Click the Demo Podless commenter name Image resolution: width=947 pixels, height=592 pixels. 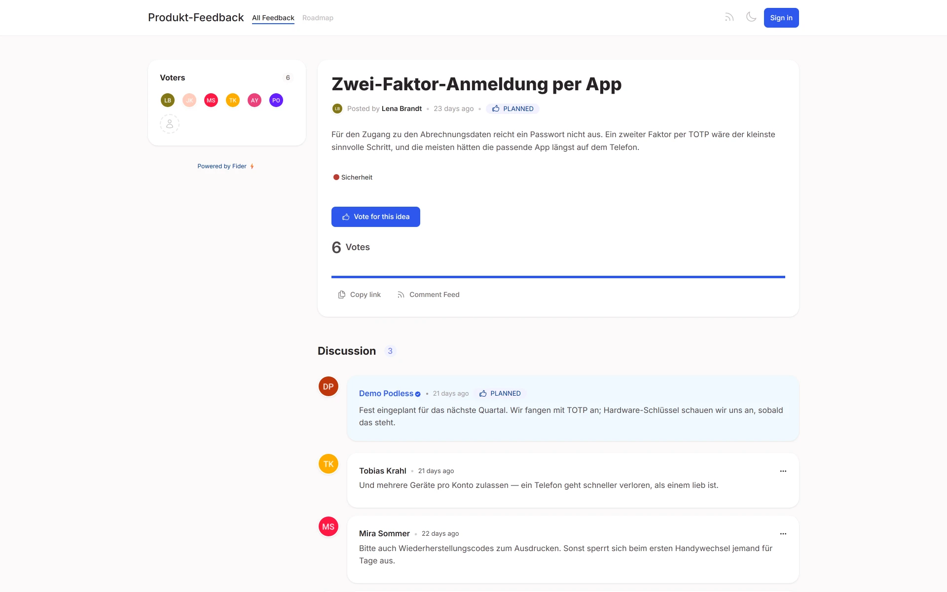coord(386,393)
